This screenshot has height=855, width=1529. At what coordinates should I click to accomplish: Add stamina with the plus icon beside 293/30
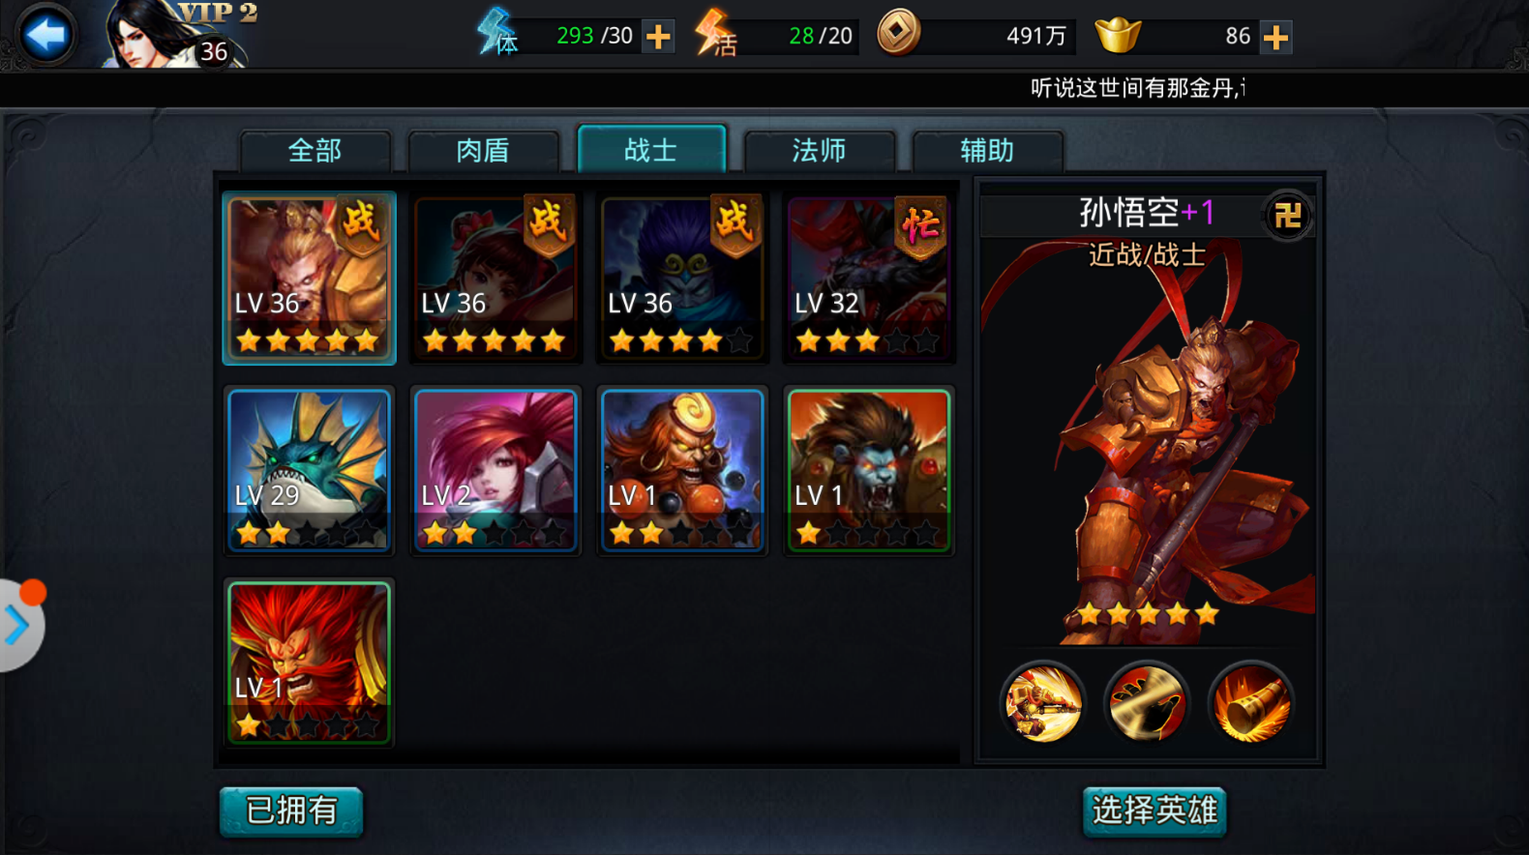point(658,37)
